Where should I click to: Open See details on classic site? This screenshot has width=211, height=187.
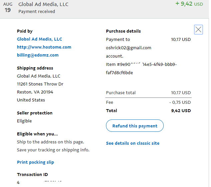pyautogui.click(x=133, y=143)
